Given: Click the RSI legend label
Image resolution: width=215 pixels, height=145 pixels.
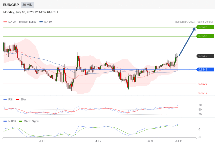Looking at the screenshot, I should [x=10, y=100].
